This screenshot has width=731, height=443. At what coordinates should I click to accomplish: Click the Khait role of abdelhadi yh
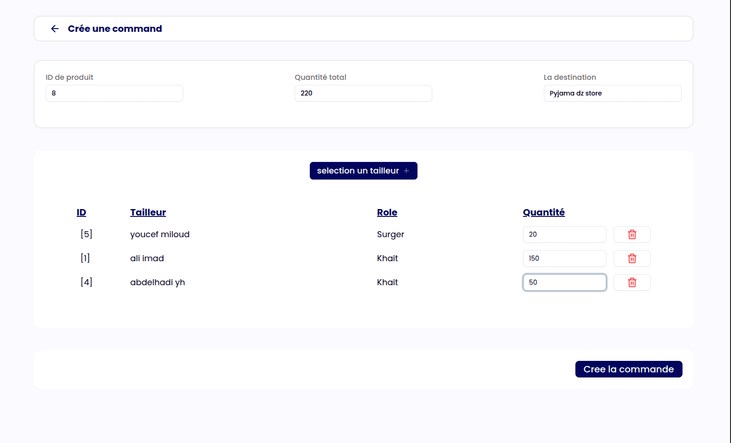[x=387, y=282]
